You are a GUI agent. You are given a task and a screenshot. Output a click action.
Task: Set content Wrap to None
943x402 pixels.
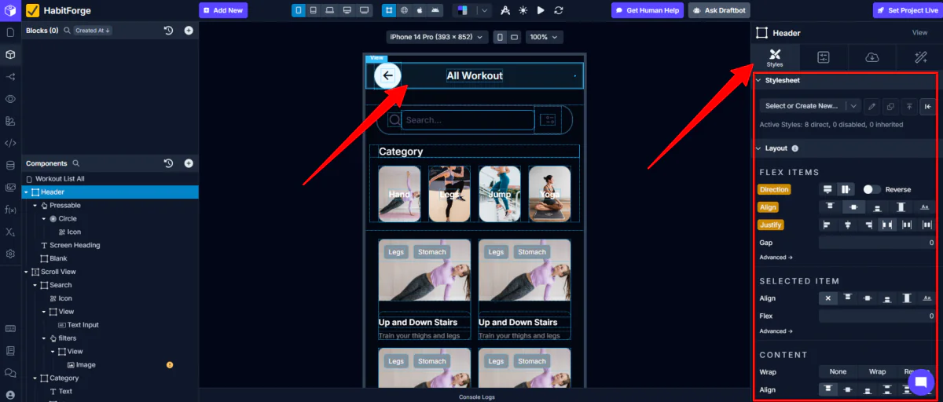[x=838, y=371]
